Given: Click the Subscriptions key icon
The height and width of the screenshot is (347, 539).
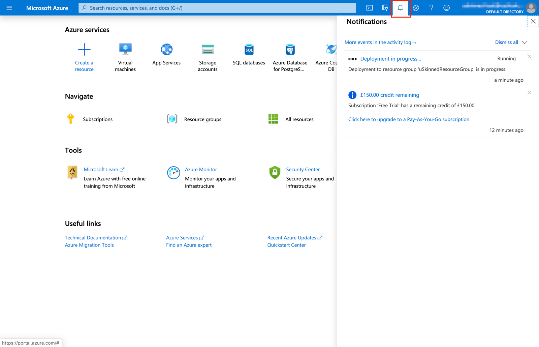Looking at the screenshot, I should [70, 119].
